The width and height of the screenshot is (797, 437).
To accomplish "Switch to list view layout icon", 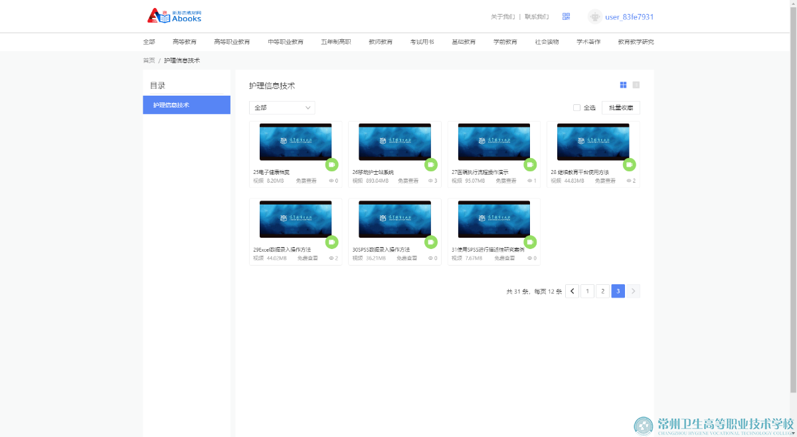I will pos(636,85).
